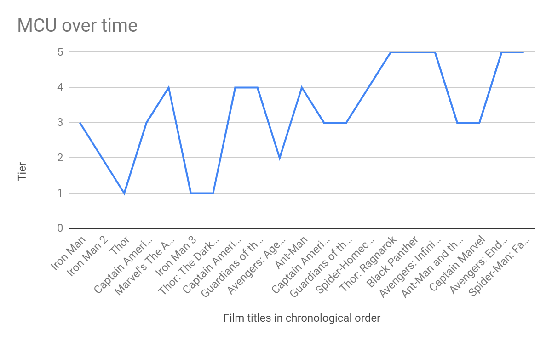This screenshot has height=341, width=552.
Task: Select the tier-4 peak above Ant-Man
Action: [x=302, y=87]
